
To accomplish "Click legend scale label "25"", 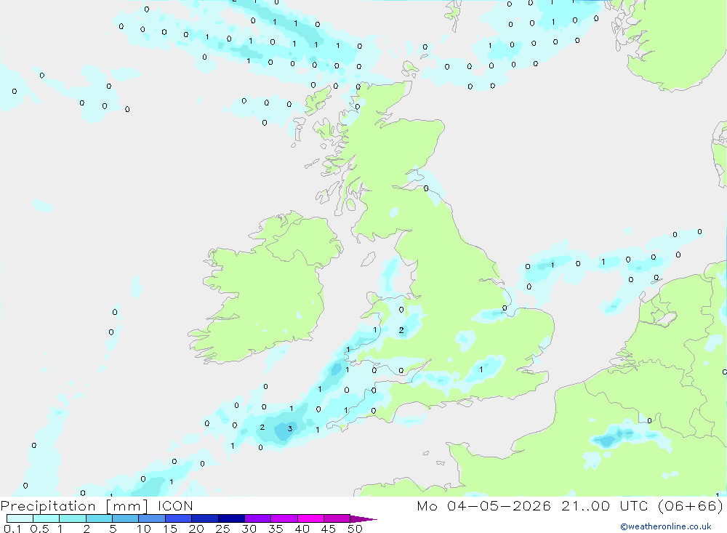I will (222, 529).
